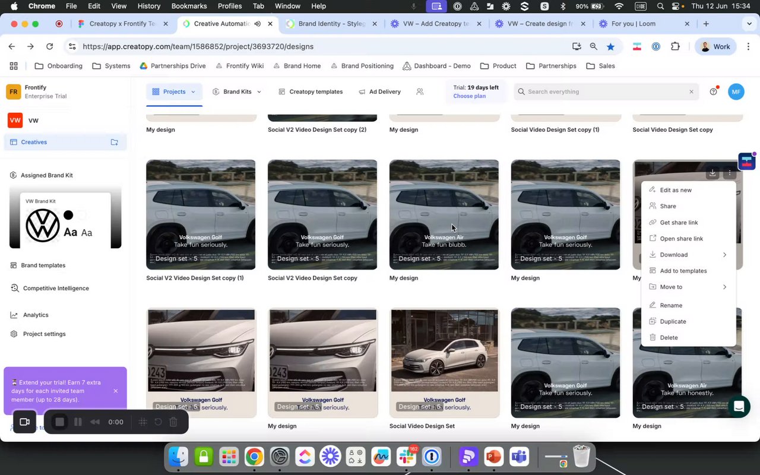The image size is (760, 475).
Task: Click the three-dot options icon on the hovered card
Action: pos(730,173)
